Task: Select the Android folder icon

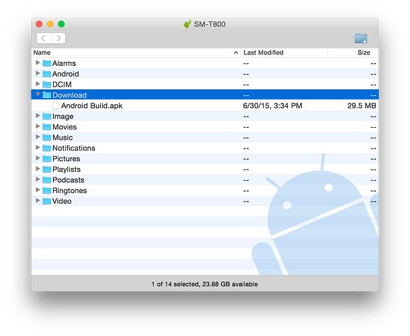Action: pos(47,74)
